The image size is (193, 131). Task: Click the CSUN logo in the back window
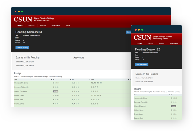23,19
